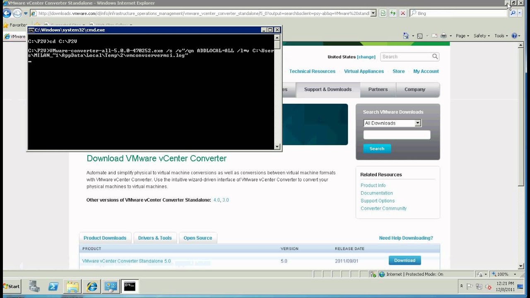530x298 pixels.
Task: Open VMware vCenter Converter Standalone 5.0 link
Action: [126, 261]
